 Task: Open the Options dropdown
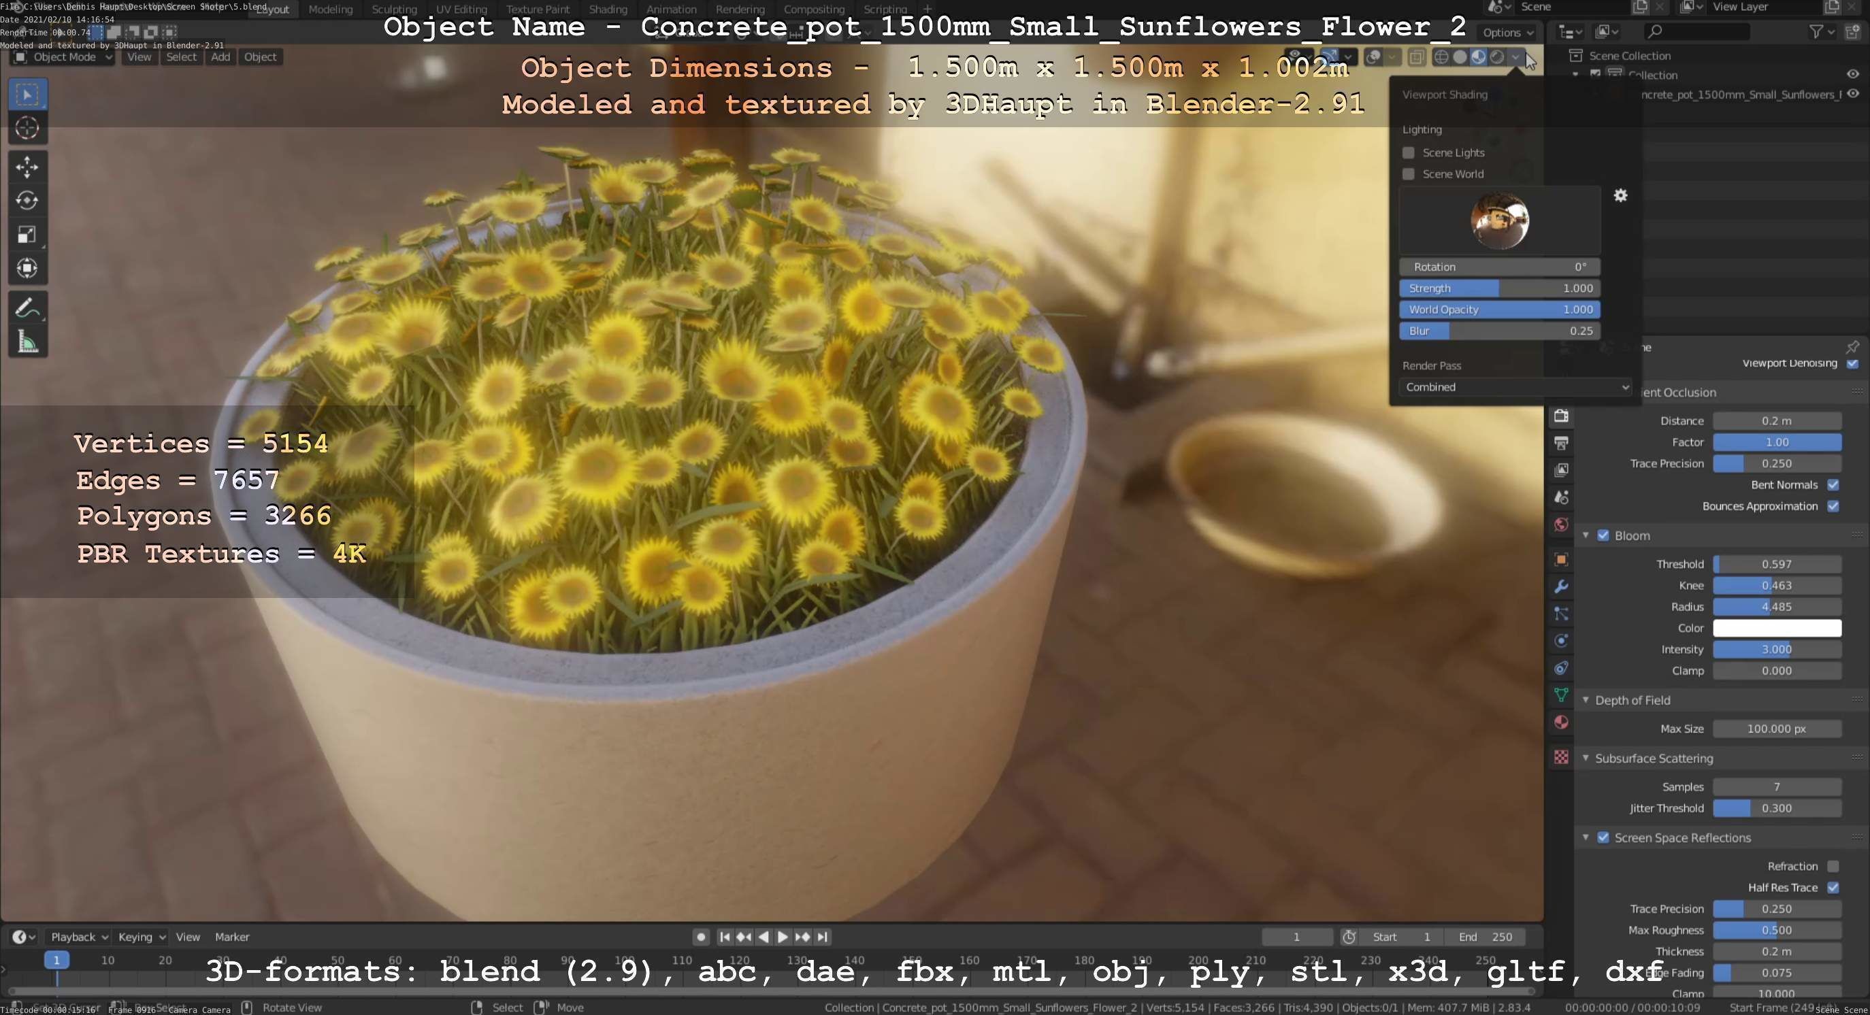[x=1508, y=33]
